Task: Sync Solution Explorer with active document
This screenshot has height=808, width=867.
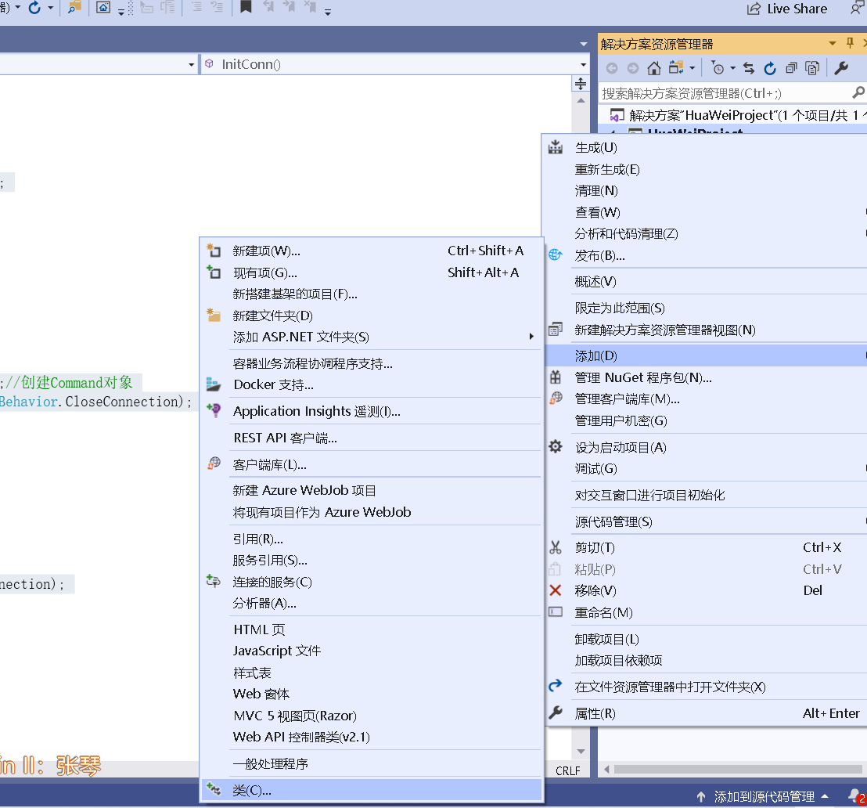Action: 749,68
